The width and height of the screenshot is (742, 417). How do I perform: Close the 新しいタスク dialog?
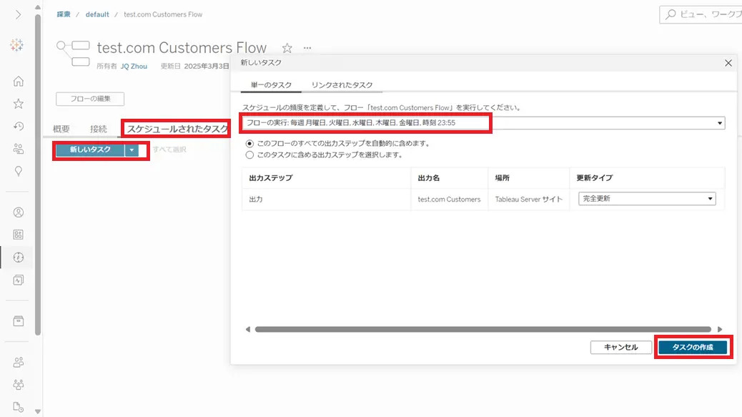(x=728, y=63)
